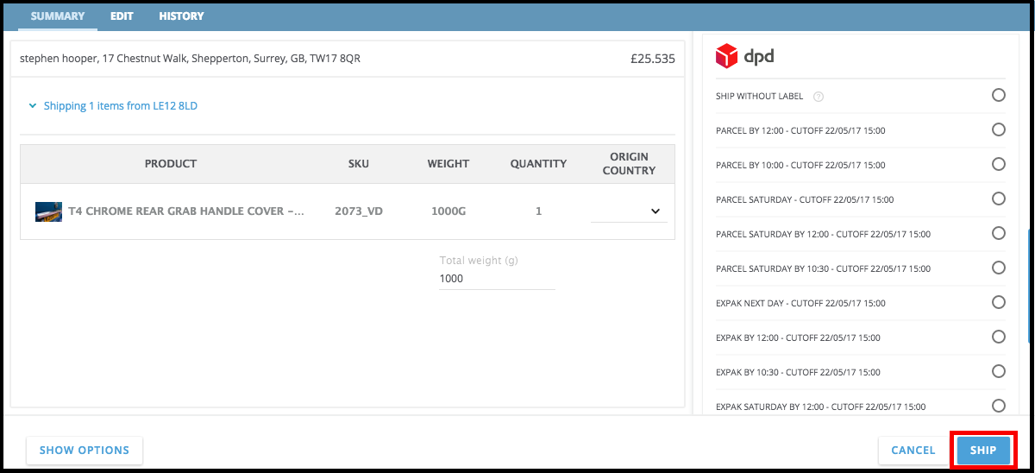Choose the Expak By 10:30 service
The width and height of the screenshot is (1035, 473).
(998, 372)
